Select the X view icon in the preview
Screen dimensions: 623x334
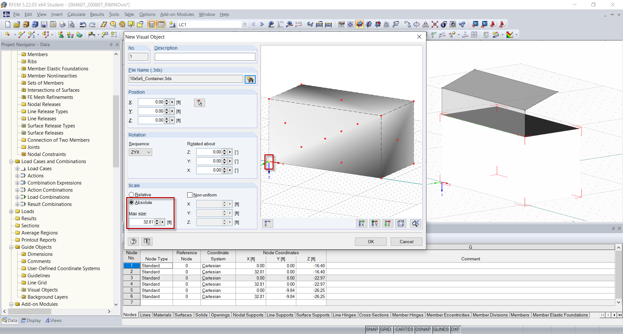[362, 223]
